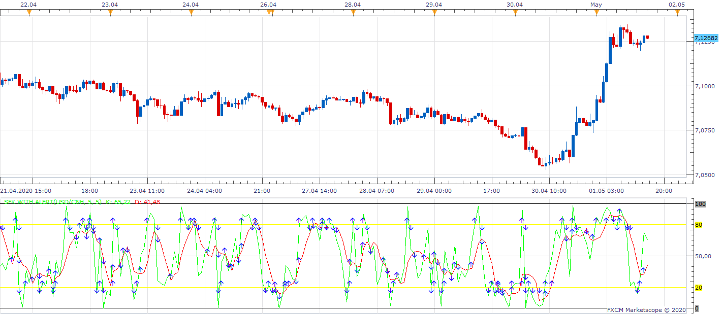Click the 7,0750 price axis label

tap(704, 131)
